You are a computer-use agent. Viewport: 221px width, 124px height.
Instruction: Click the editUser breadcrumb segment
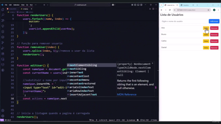click(21, 12)
